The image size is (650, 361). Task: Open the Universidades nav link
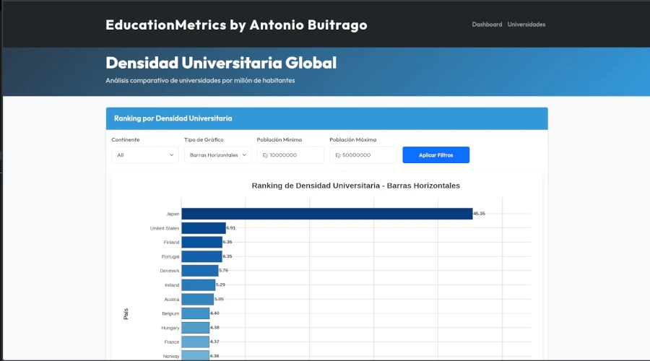(x=526, y=25)
